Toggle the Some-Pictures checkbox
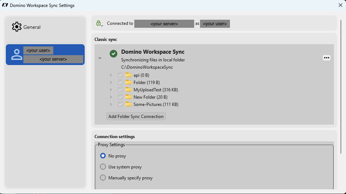This screenshot has width=346, height=194. (120, 104)
